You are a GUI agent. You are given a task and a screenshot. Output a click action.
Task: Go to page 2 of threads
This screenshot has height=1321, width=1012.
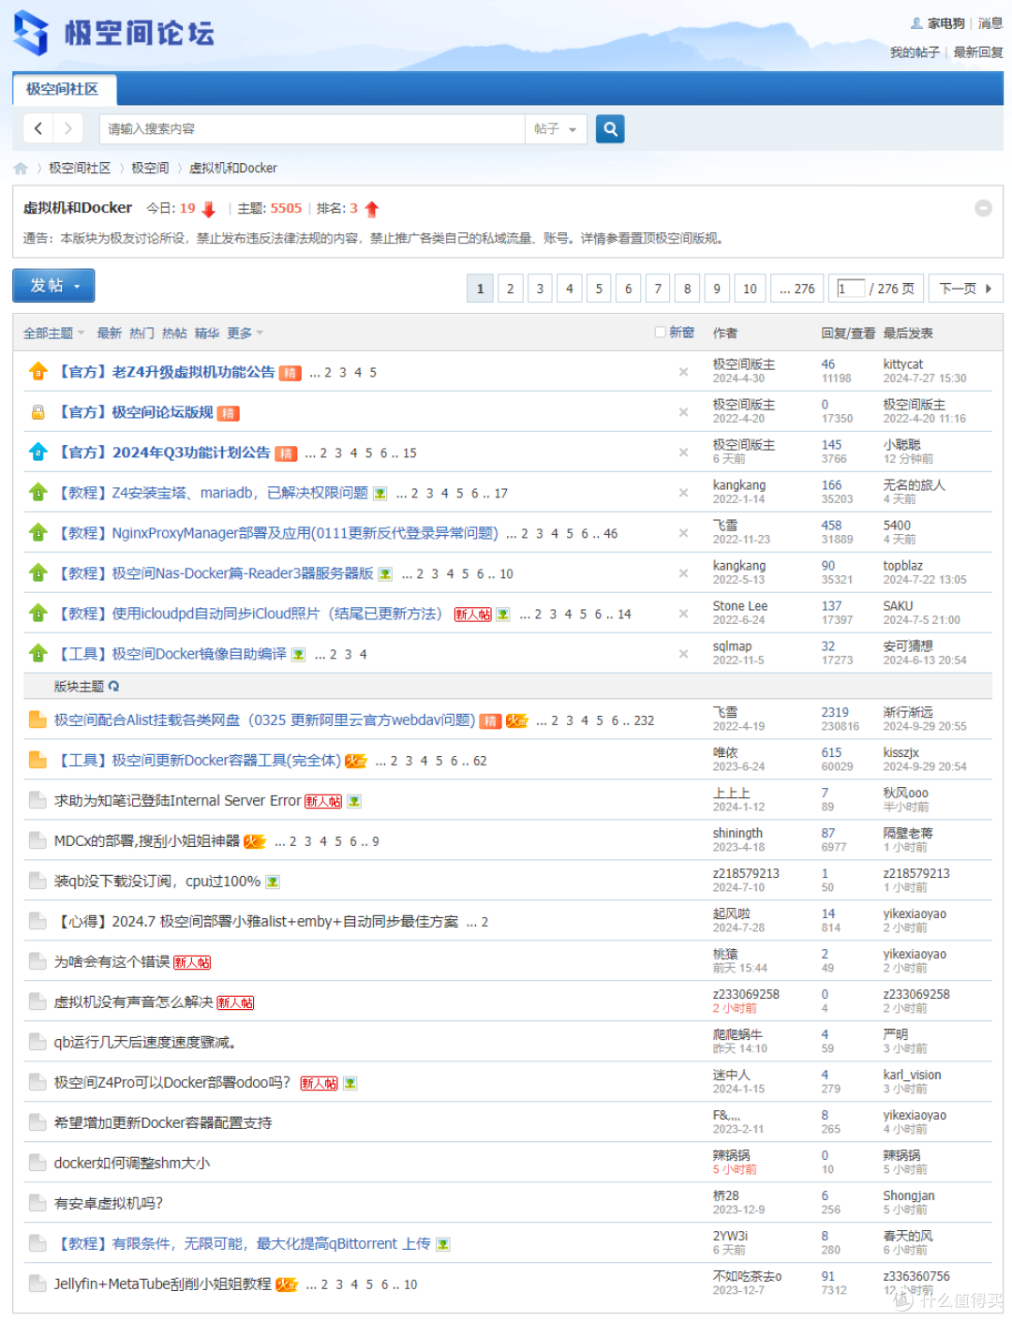pyautogui.click(x=510, y=289)
